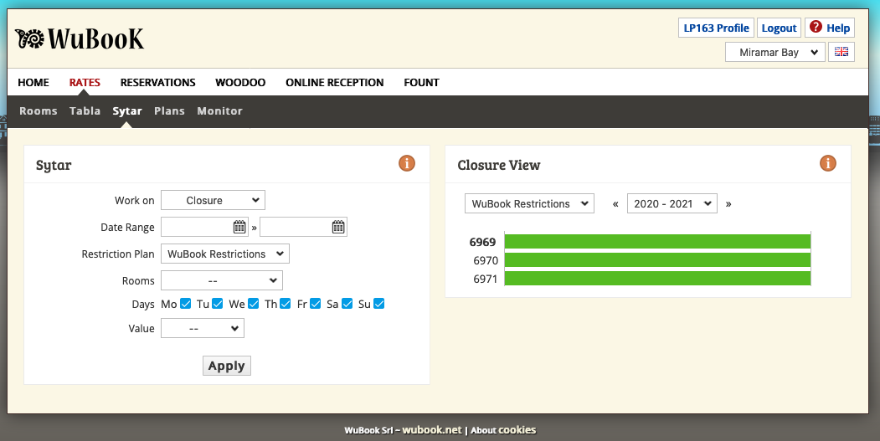Open Closure View WuBook Restrictions dropdown

[529, 203]
